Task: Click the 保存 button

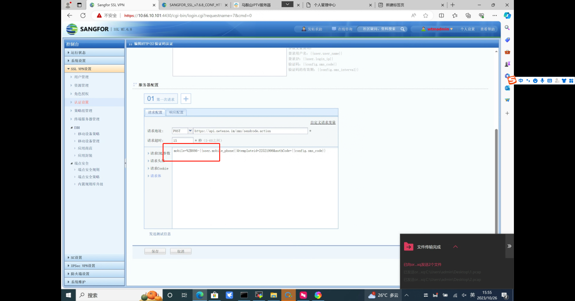Action: point(155,251)
